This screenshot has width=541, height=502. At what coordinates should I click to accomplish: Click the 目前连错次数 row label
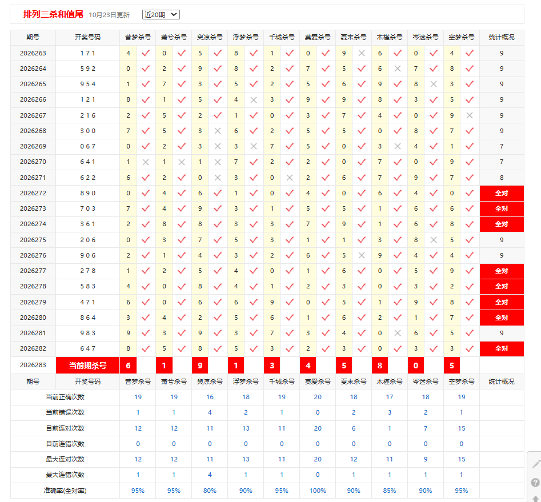tap(65, 444)
